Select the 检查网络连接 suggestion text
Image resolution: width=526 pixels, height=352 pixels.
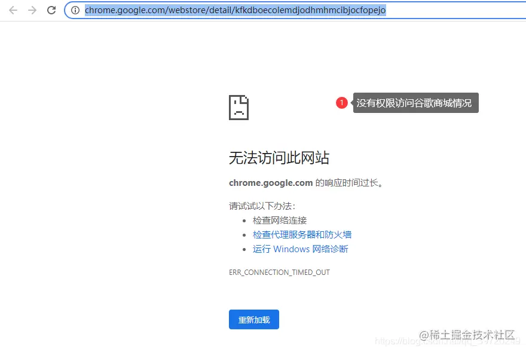coord(280,221)
